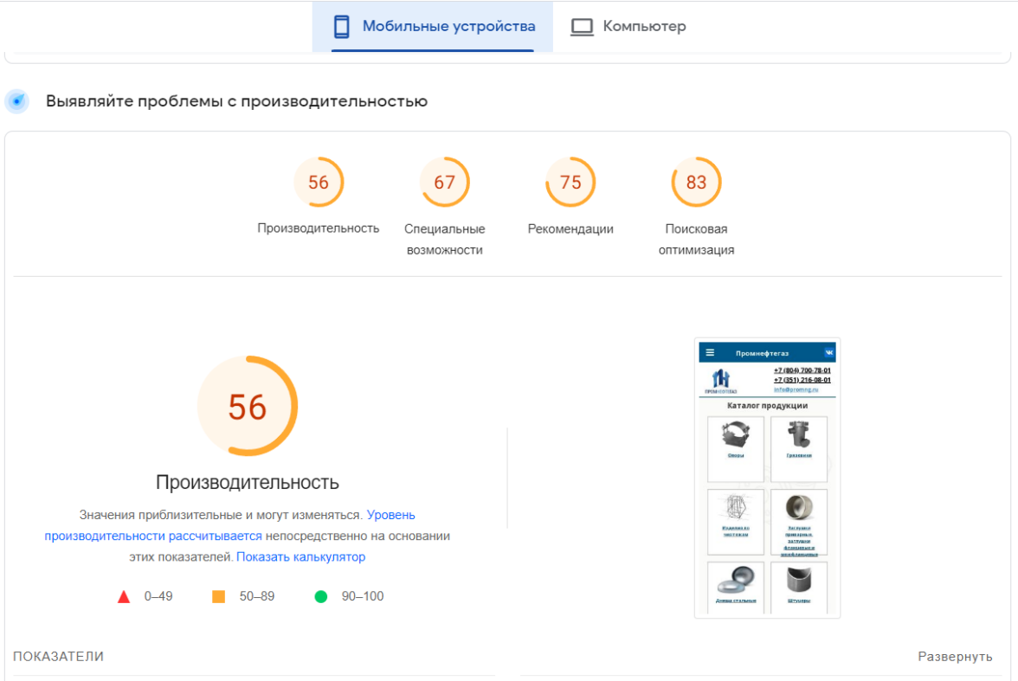Switch to the Компьютер tab
1018x681 pixels.
click(x=628, y=27)
